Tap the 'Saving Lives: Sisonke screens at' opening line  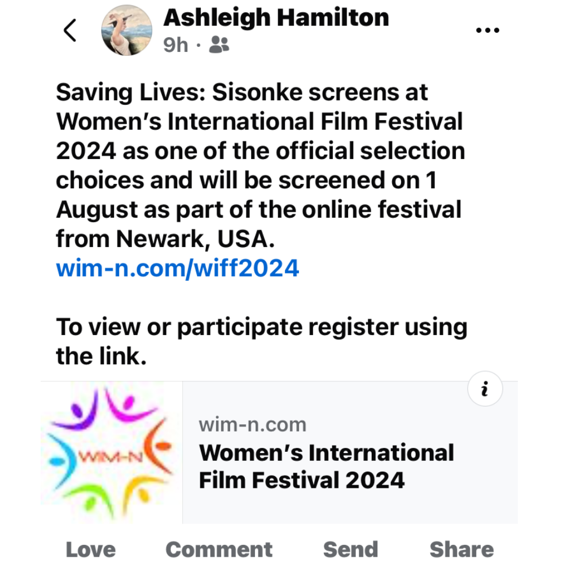pyautogui.click(x=241, y=93)
